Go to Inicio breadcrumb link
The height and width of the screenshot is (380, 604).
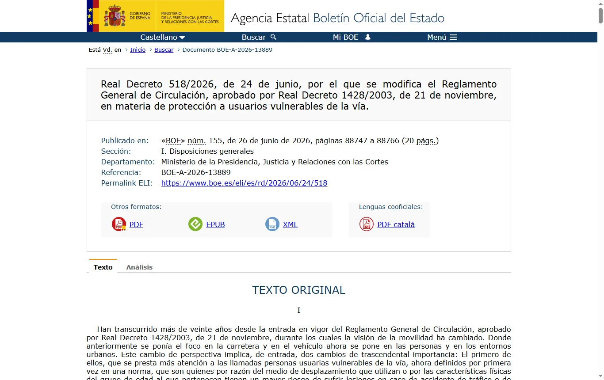[x=138, y=50]
